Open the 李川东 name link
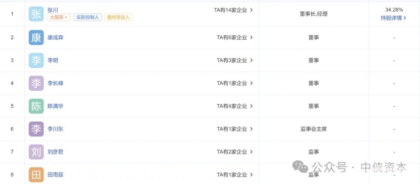The image size is (420, 184). [x=56, y=129]
